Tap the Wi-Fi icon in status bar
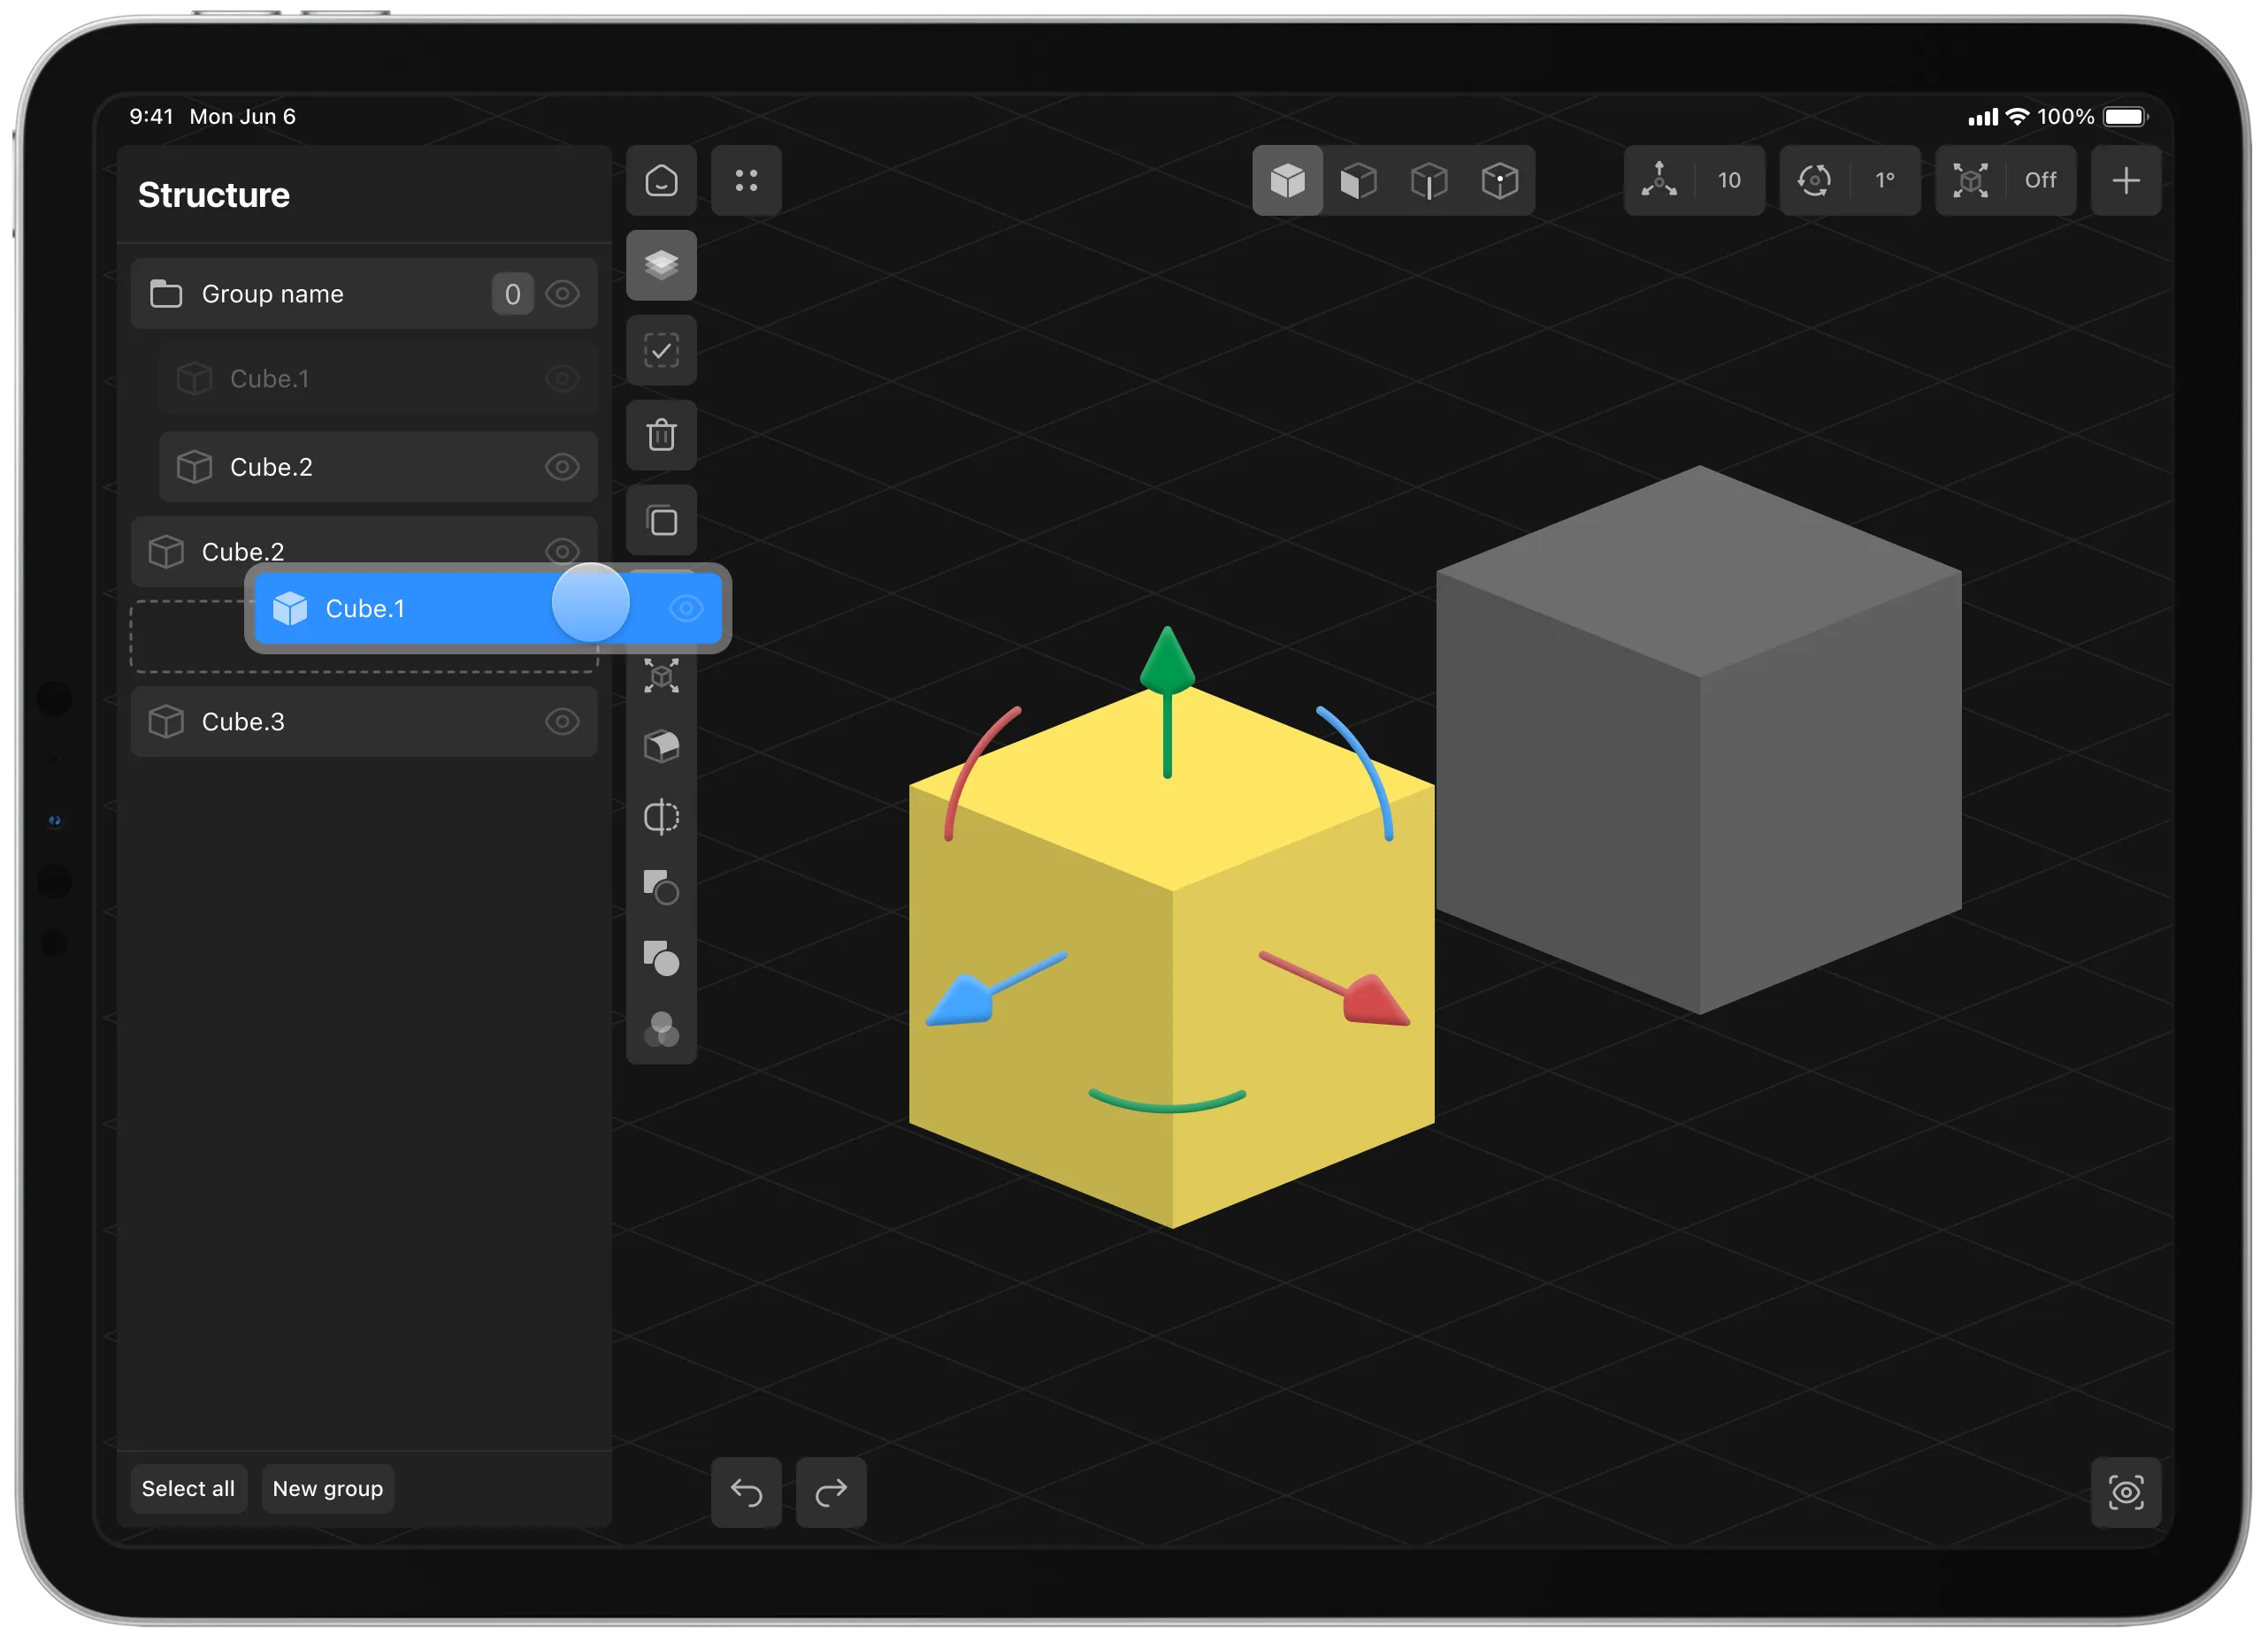 (x=2018, y=116)
